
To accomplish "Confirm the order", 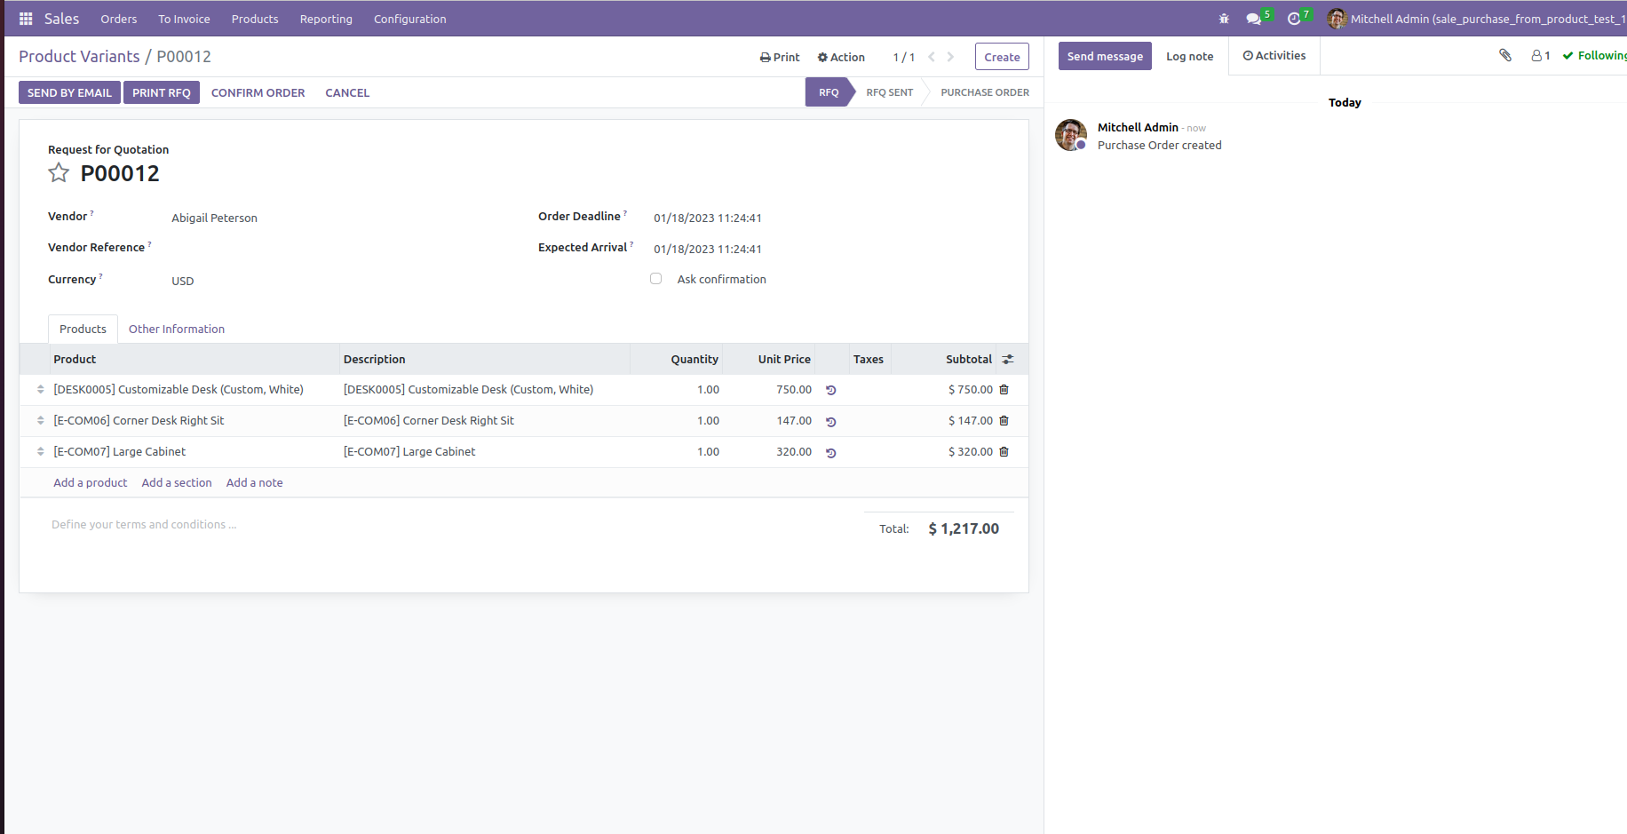I will click(258, 93).
